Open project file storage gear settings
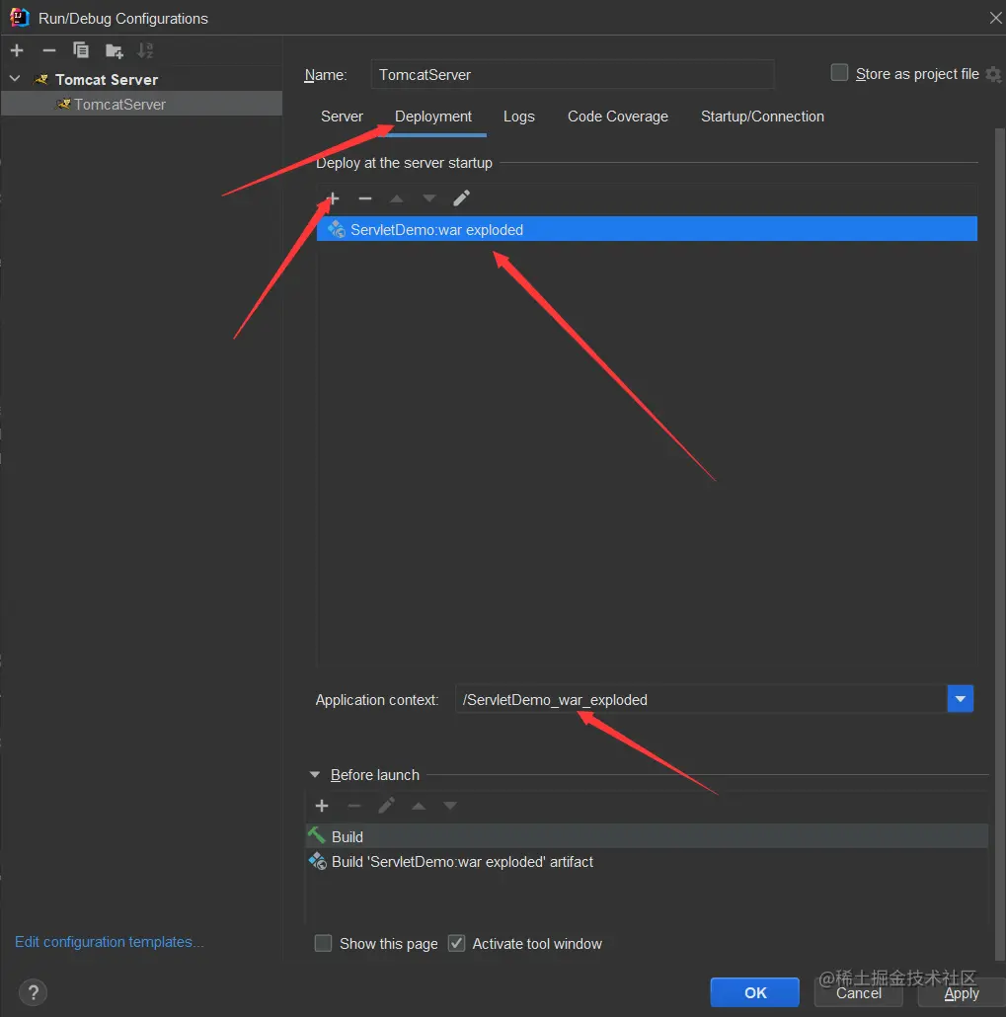1006x1017 pixels. pos(993,74)
